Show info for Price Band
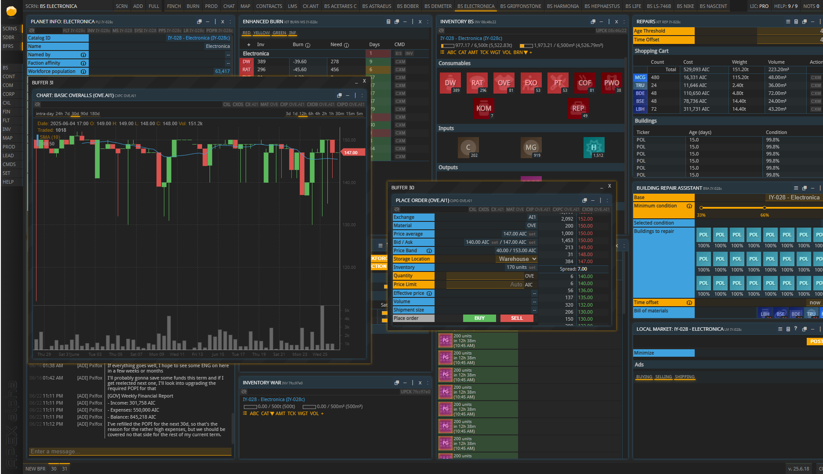Image resolution: width=823 pixels, height=474 pixels. tap(429, 251)
